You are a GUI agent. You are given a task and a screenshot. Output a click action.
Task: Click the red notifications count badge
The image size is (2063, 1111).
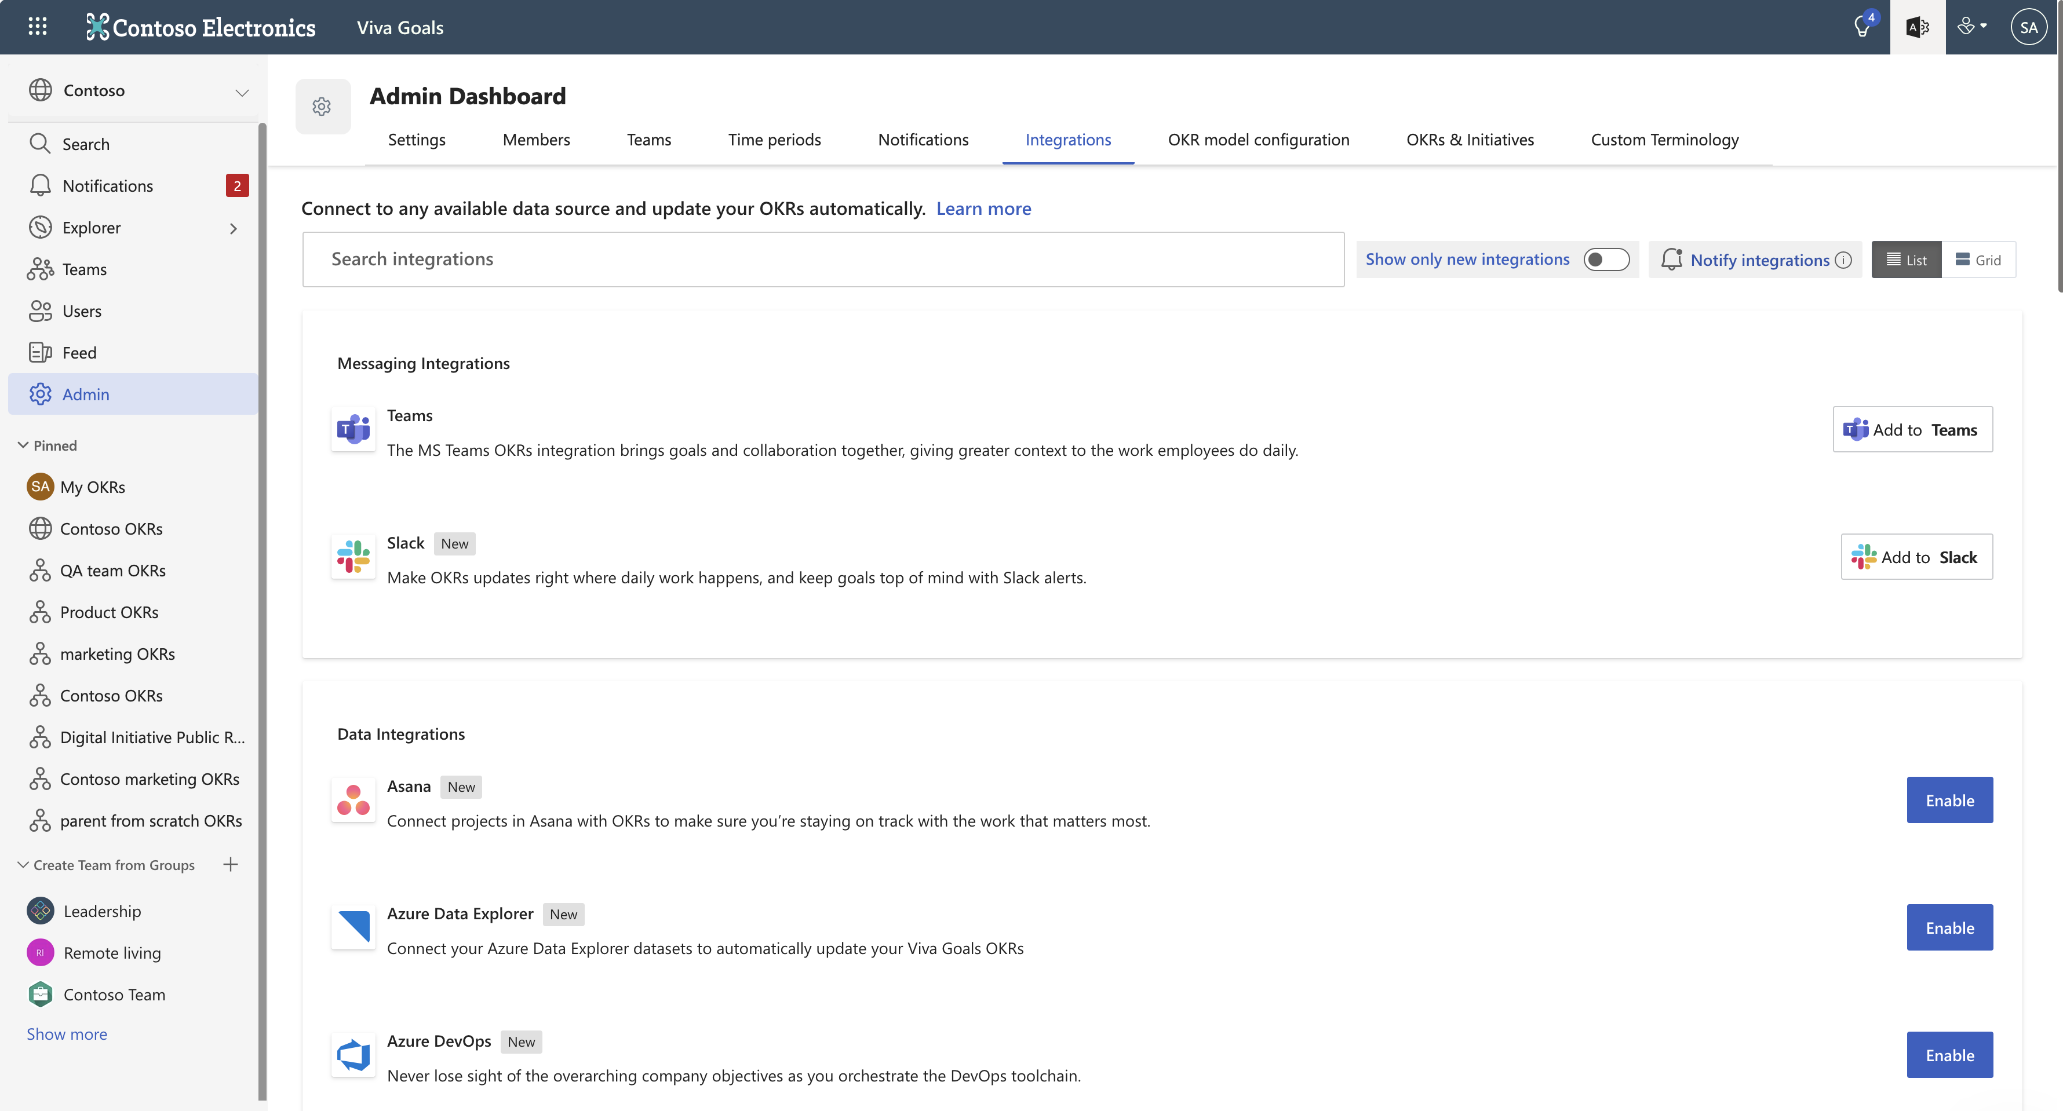click(x=237, y=186)
